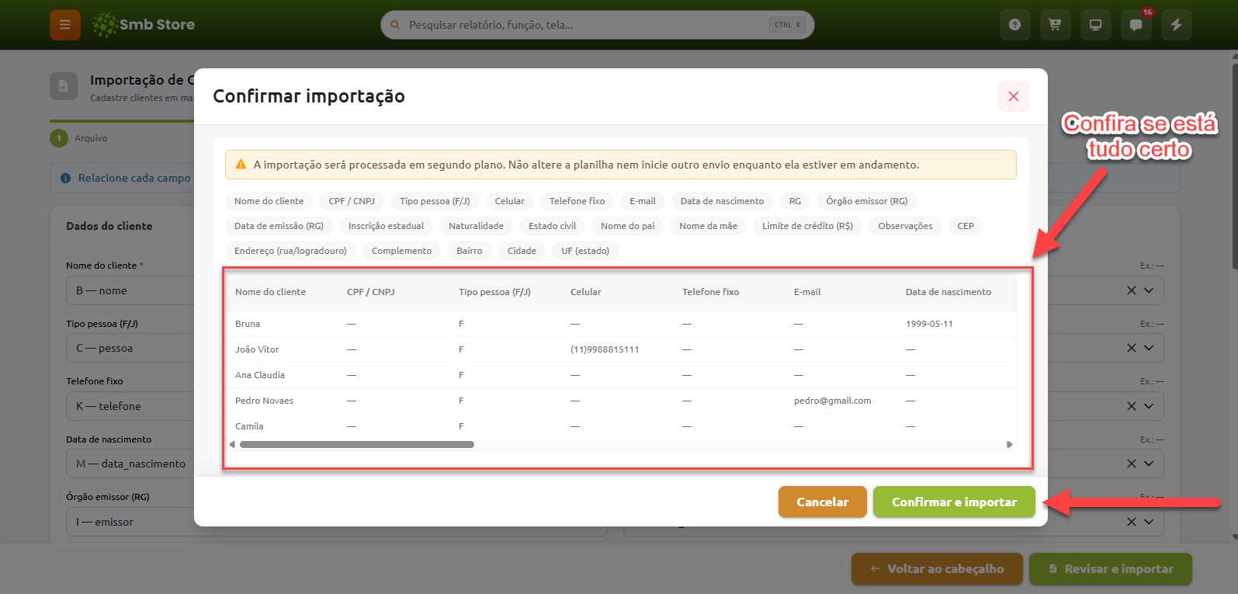Click the pedro@gmail.com email cell

point(832,401)
